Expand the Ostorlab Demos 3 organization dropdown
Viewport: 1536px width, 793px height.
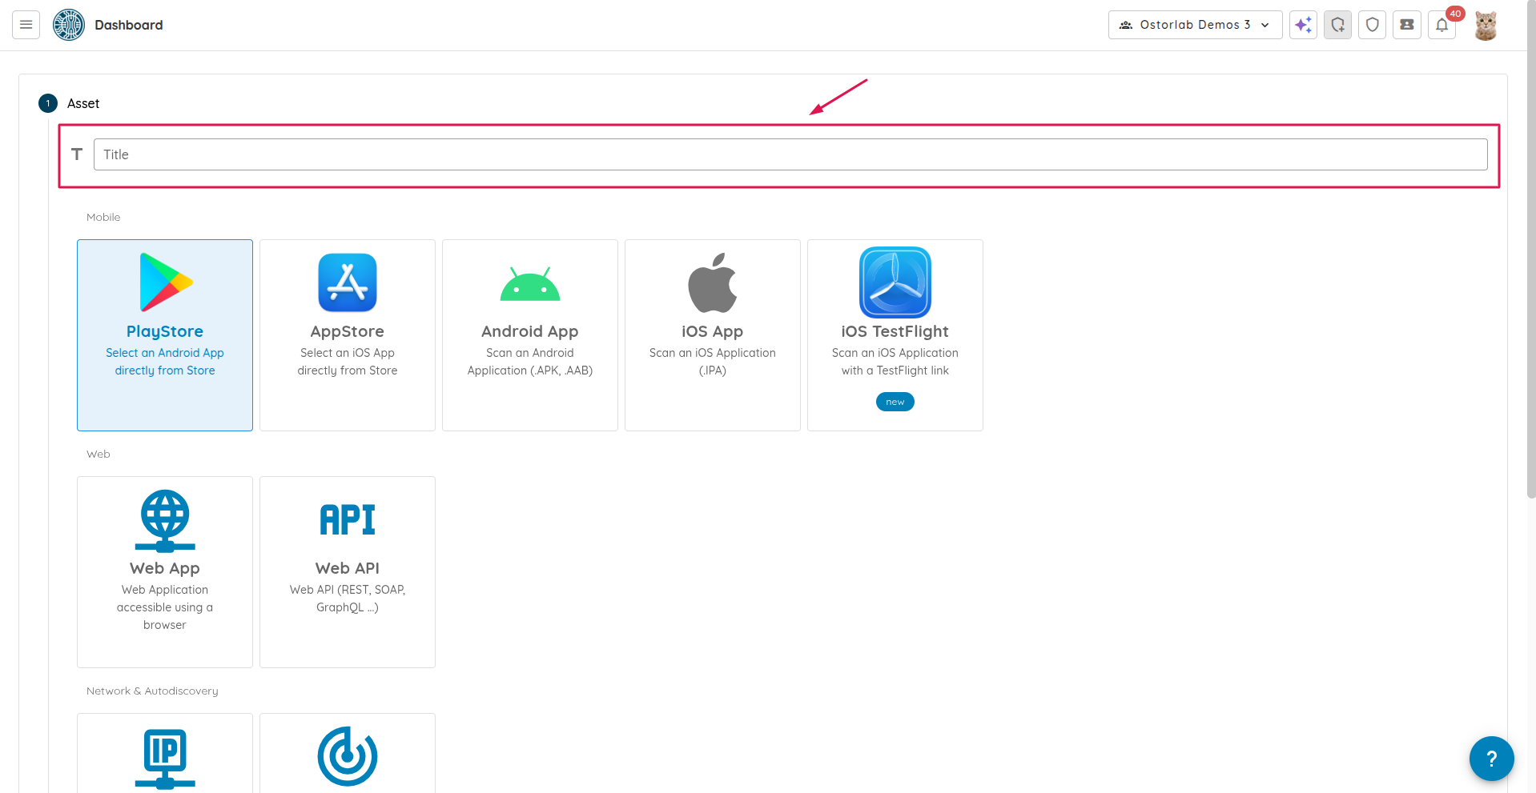pyautogui.click(x=1195, y=25)
